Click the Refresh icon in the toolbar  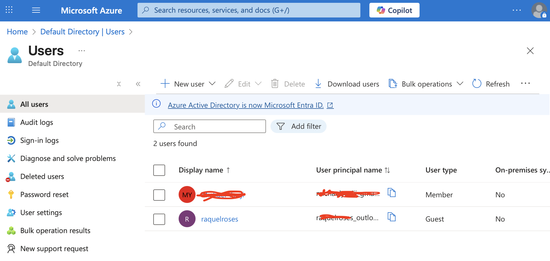(x=476, y=83)
